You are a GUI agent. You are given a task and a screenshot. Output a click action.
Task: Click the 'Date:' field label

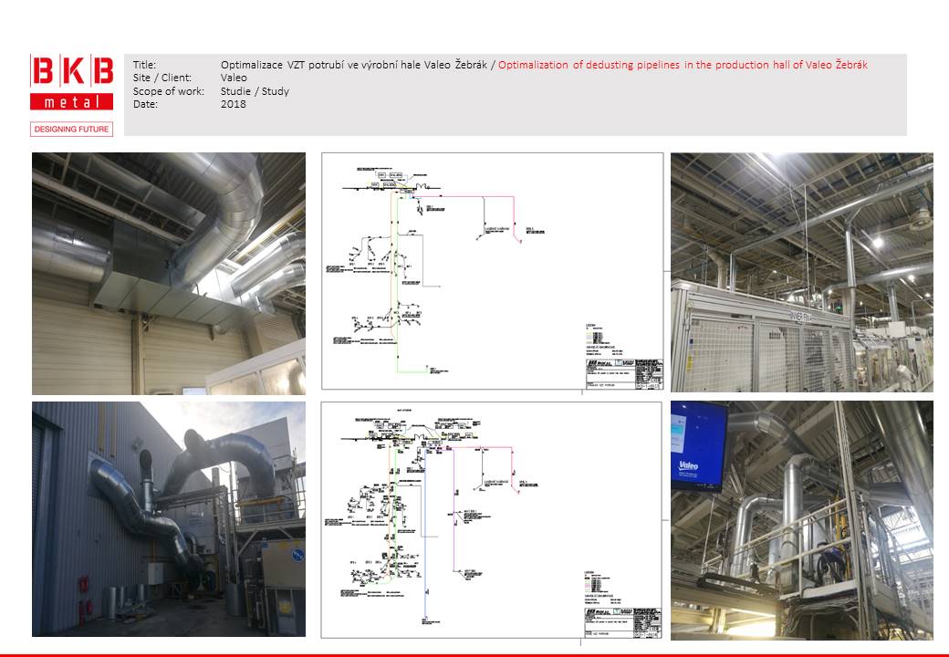(x=145, y=104)
